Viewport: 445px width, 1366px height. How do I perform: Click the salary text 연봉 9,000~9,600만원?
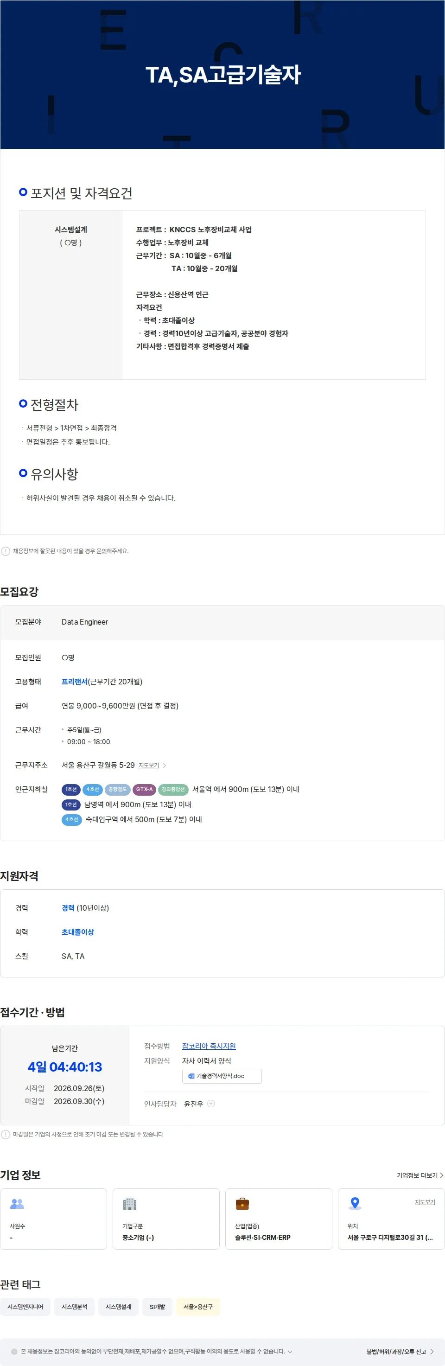click(x=120, y=705)
